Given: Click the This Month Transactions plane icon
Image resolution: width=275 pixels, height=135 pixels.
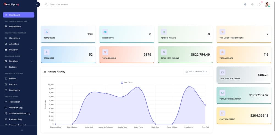Looking at the screenshot, I should [222, 32].
